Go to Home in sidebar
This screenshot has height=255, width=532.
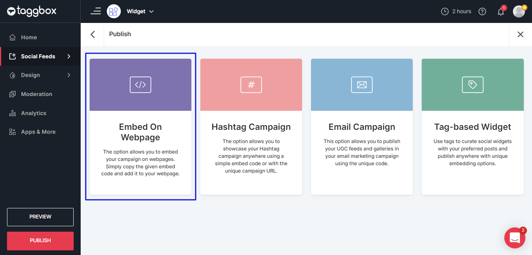click(29, 37)
